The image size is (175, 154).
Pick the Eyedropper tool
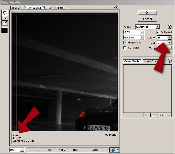coord(5,23)
